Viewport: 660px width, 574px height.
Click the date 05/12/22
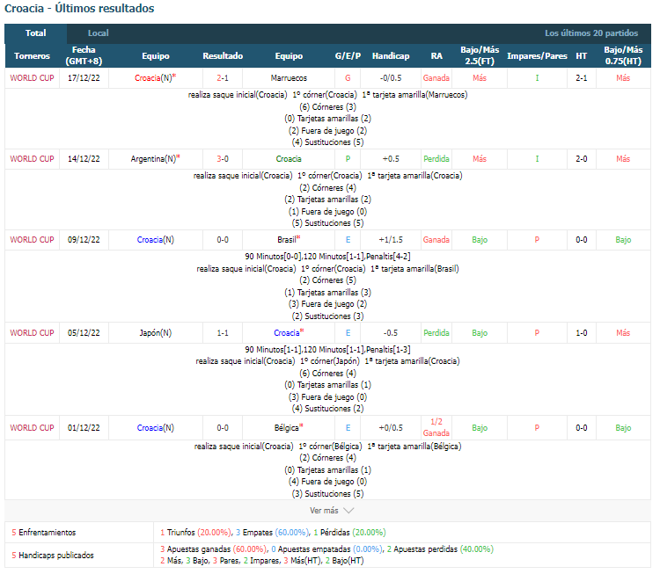point(84,333)
